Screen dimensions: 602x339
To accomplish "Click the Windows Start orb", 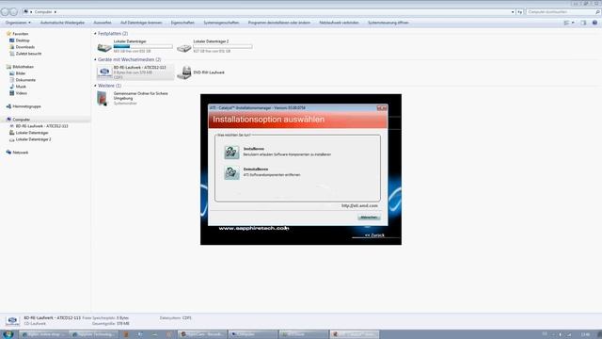I will click(x=8, y=334).
